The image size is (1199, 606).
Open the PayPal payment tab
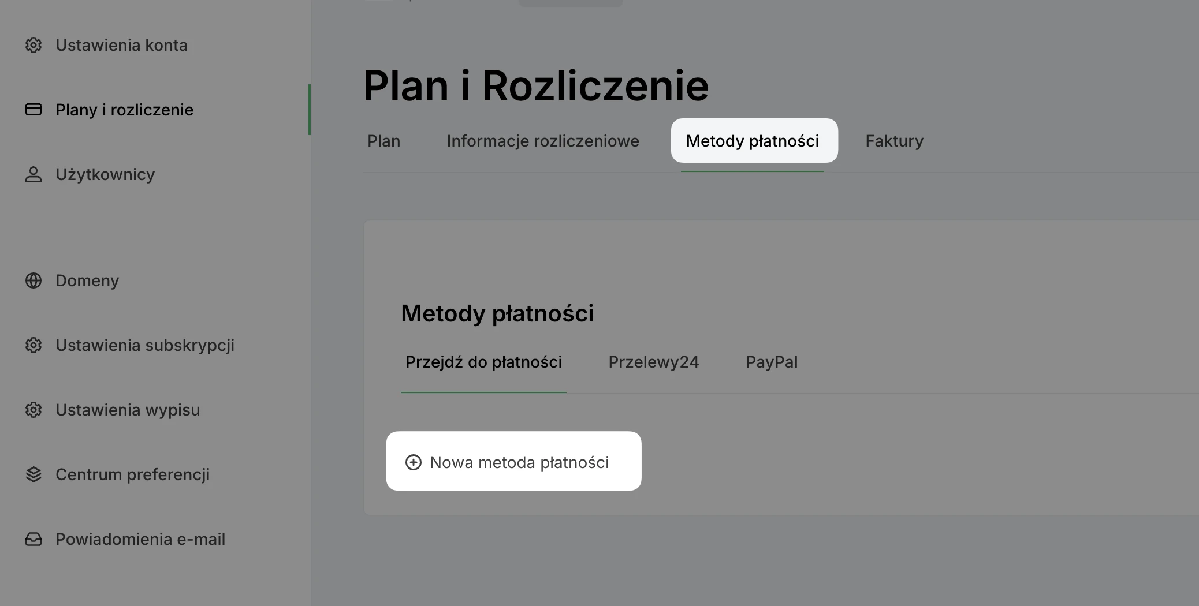click(x=772, y=362)
